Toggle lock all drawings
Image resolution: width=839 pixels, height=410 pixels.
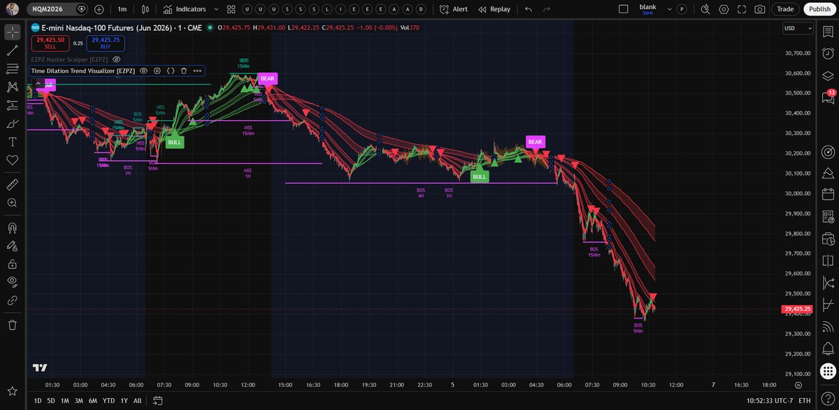(12, 264)
